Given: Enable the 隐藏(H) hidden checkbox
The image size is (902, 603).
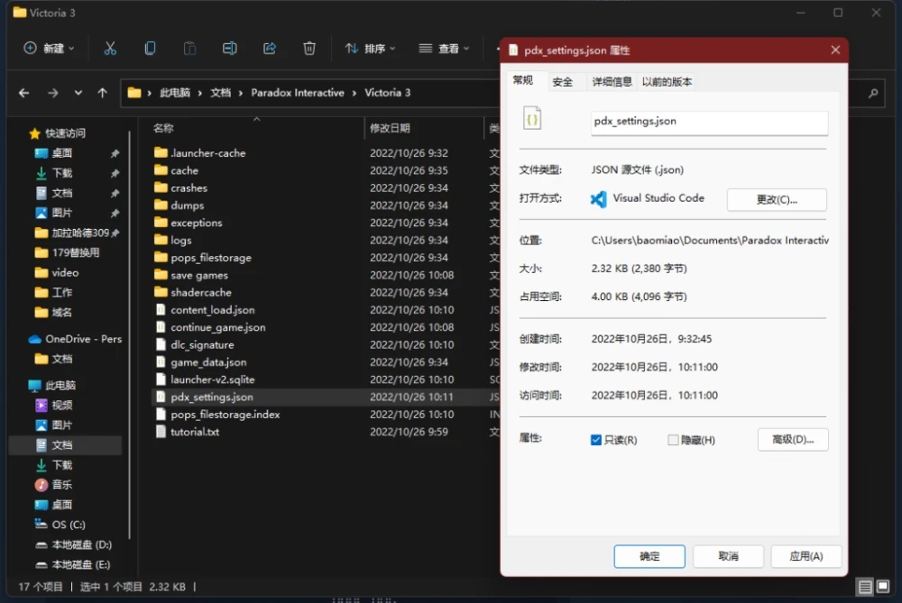Looking at the screenshot, I should [673, 440].
